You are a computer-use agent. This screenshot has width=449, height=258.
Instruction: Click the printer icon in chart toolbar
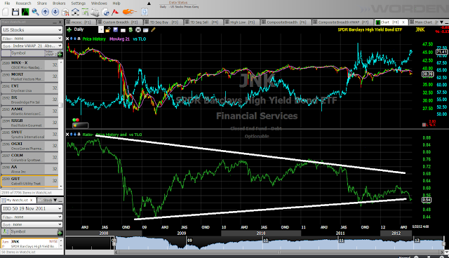(138, 29)
